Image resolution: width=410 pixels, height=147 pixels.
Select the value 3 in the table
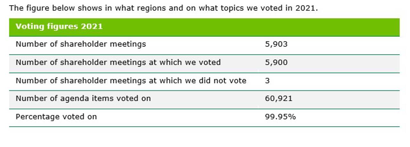pyautogui.click(x=267, y=81)
